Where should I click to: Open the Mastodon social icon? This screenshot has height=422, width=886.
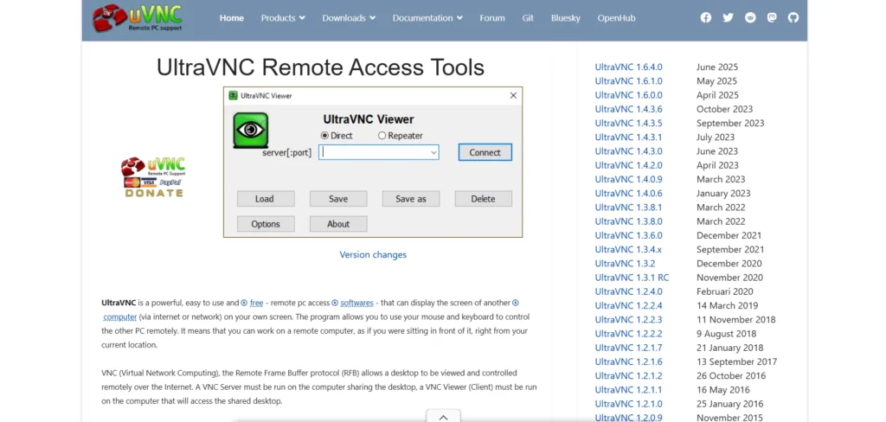[x=772, y=17]
